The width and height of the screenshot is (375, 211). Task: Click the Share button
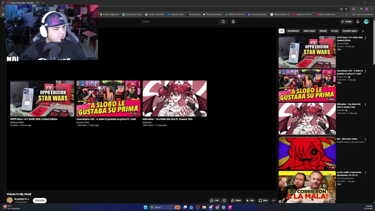tap(236, 200)
